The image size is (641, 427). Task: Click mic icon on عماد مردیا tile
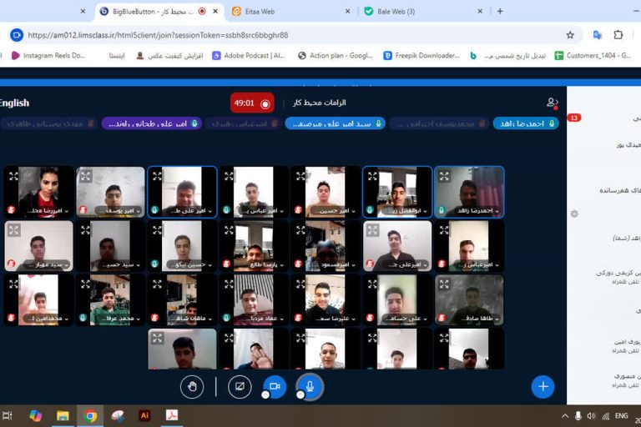[226, 318]
